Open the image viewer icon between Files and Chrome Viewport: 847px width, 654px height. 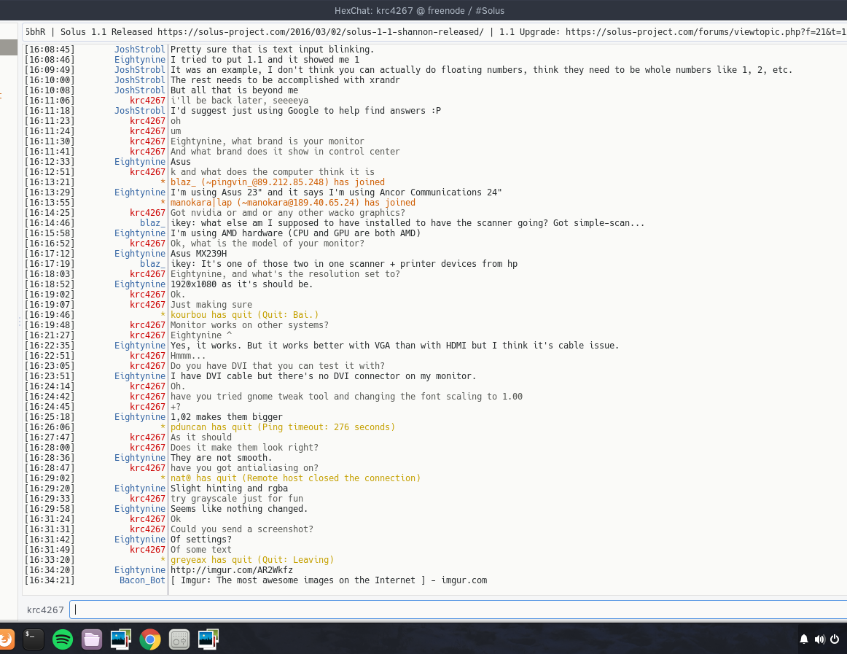pyautogui.click(x=120, y=639)
